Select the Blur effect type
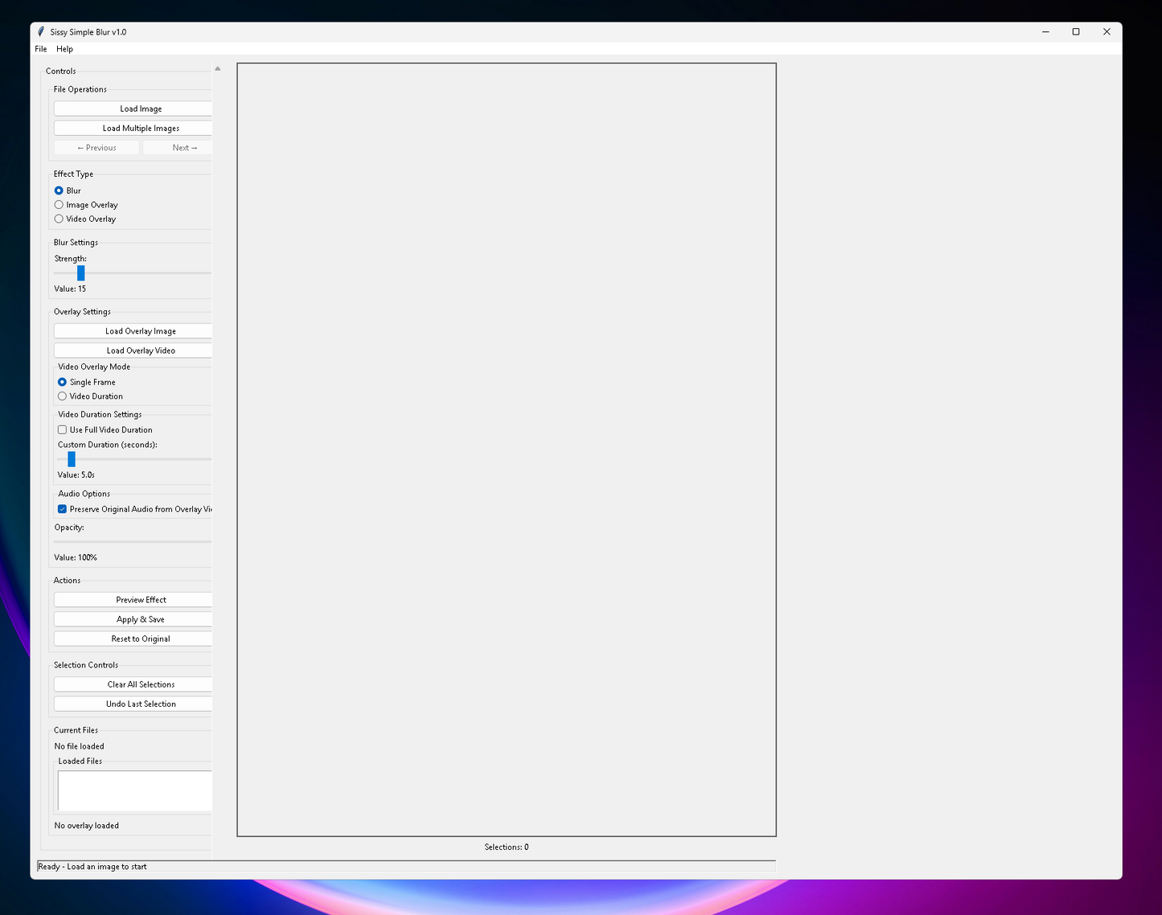 60,191
